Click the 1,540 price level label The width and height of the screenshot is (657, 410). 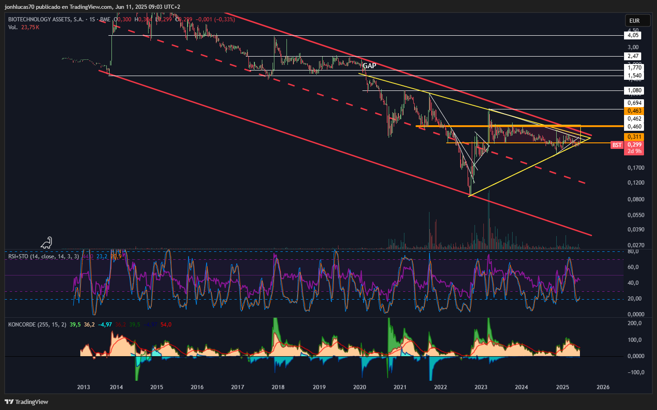coord(635,76)
